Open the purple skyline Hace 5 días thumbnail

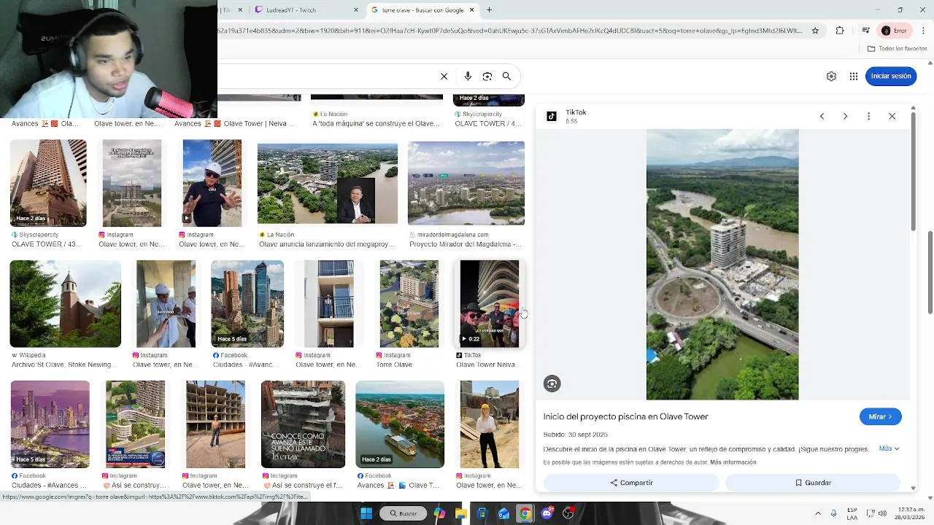tap(50, 424)
